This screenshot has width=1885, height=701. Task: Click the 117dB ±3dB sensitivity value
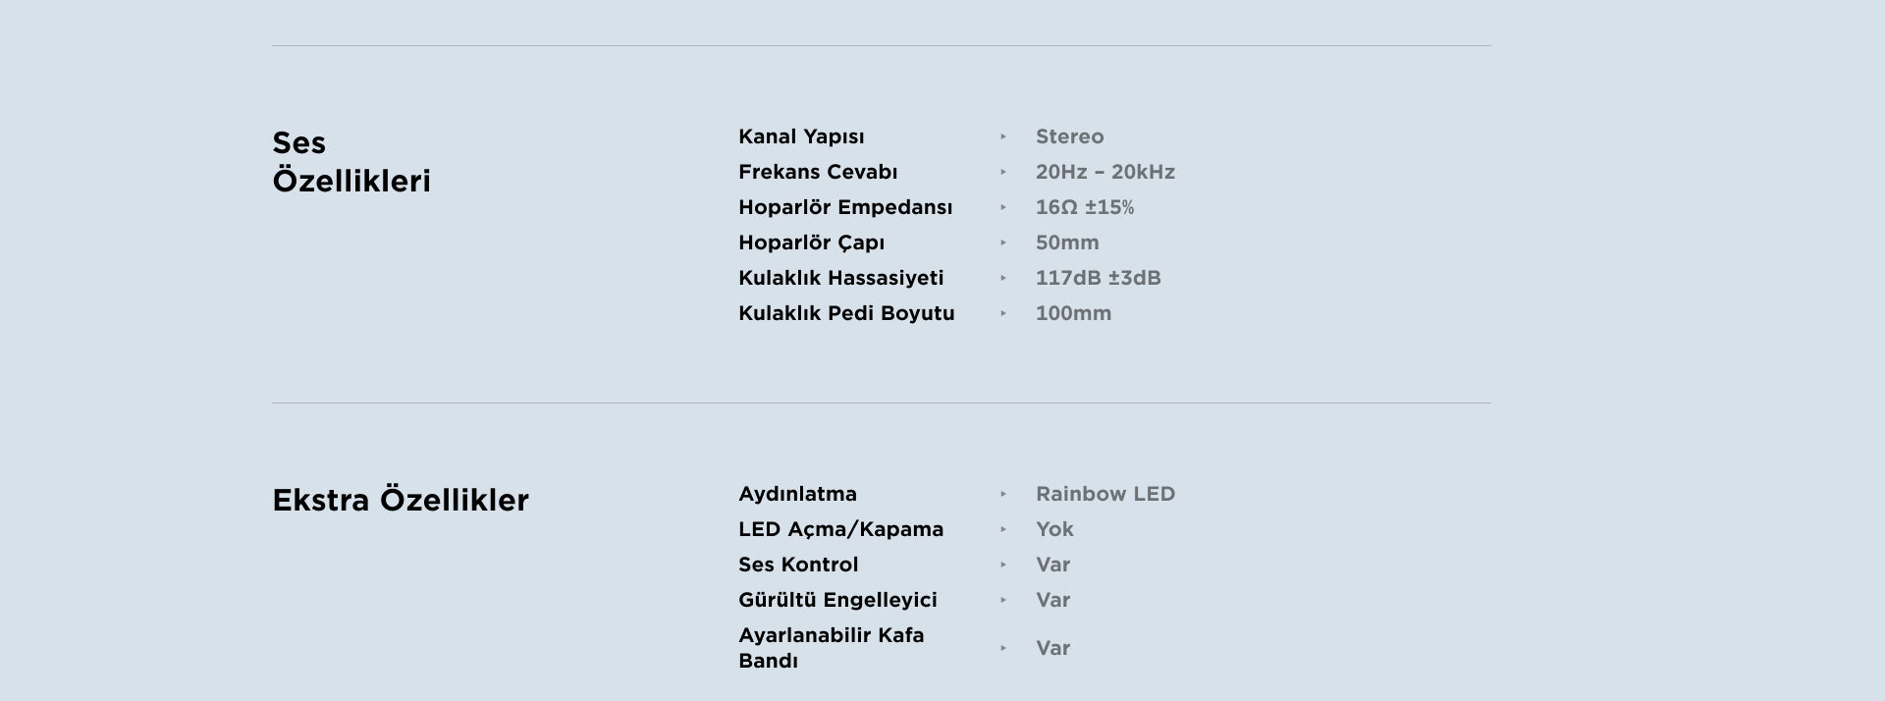pyautogui.click(x=1098, y=278)
